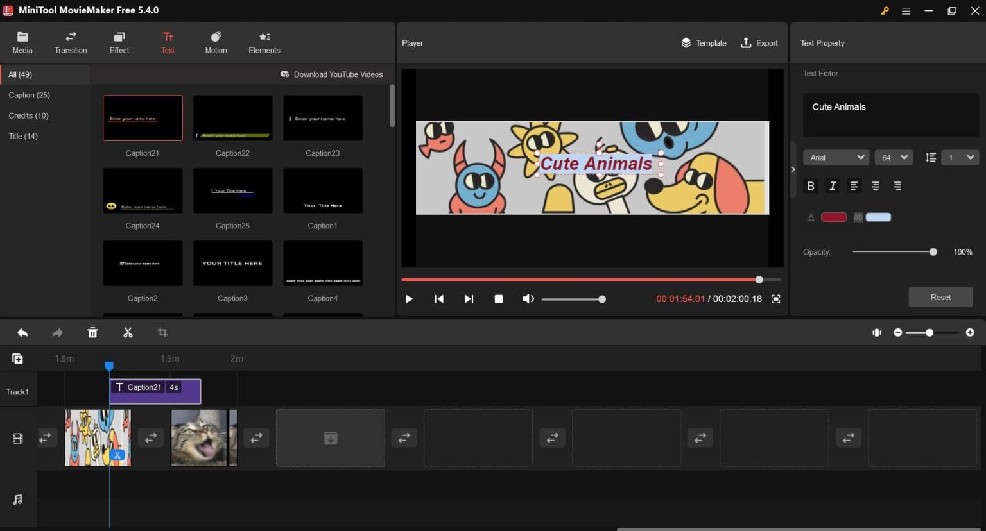
Task: Open the Effect panel
Action: pos(119,42)
